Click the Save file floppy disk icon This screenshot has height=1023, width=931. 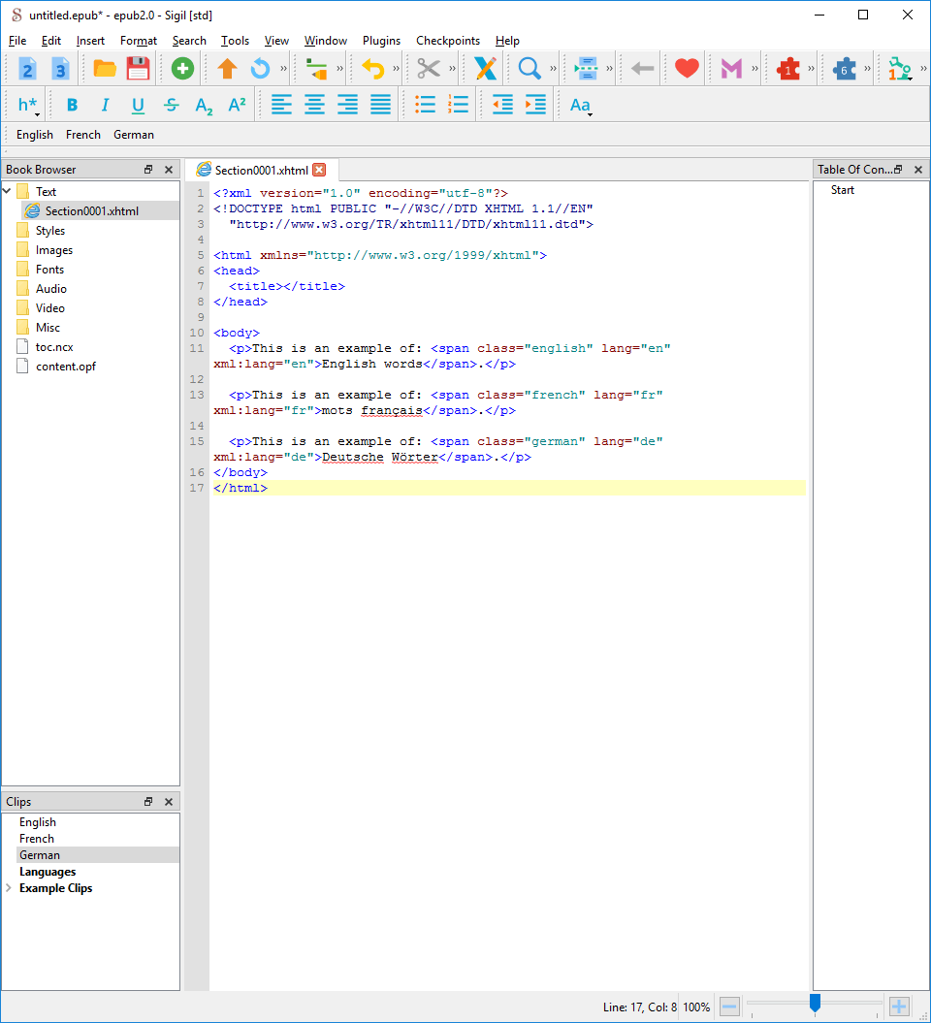(x=138, y=69)
